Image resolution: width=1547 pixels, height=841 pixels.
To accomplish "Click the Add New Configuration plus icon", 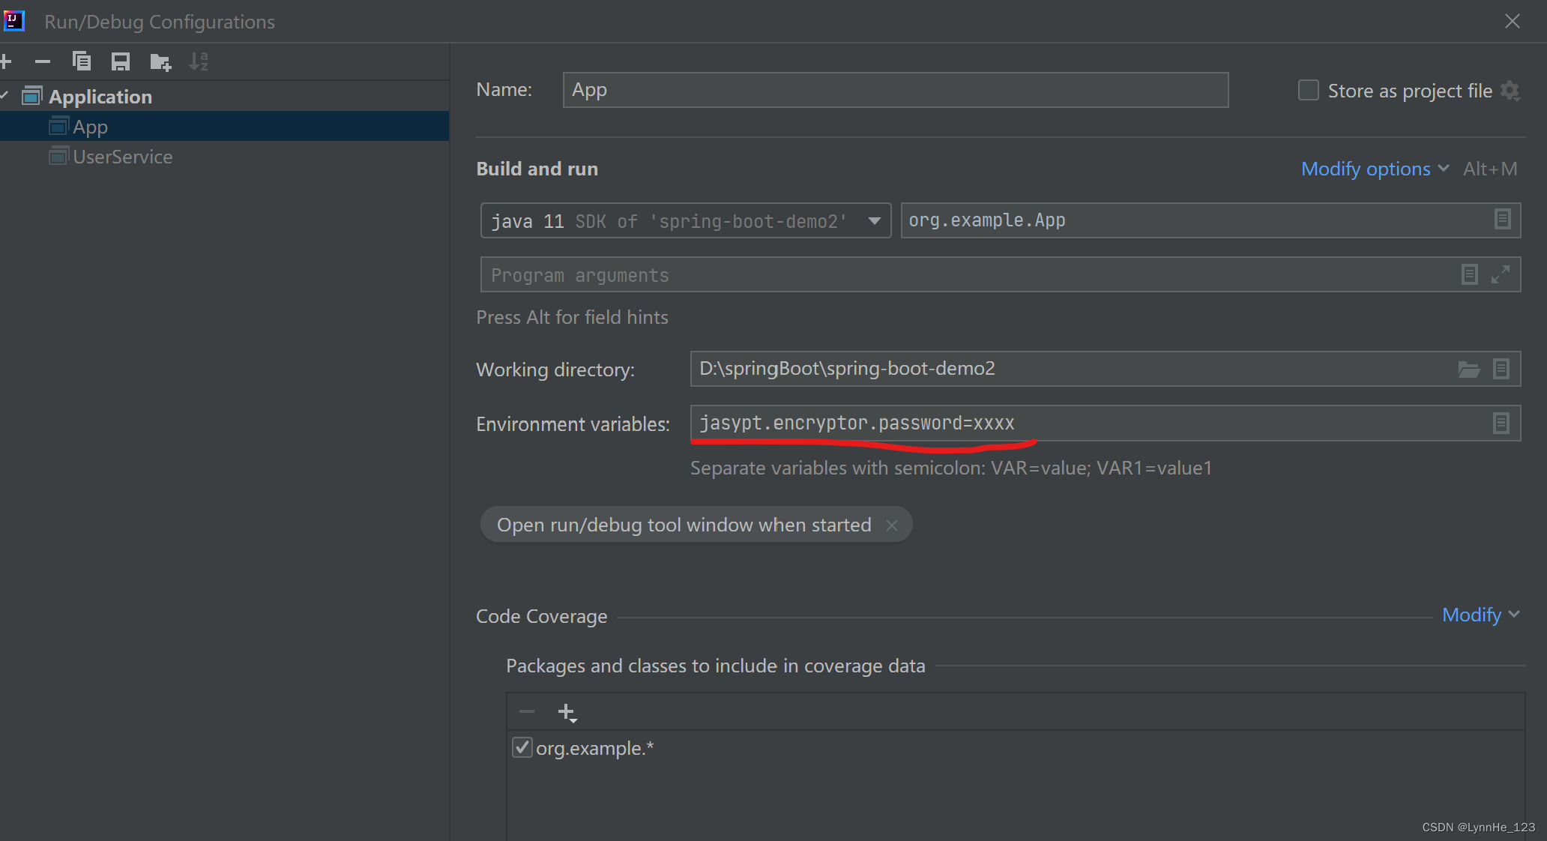I will click(6, 61).
